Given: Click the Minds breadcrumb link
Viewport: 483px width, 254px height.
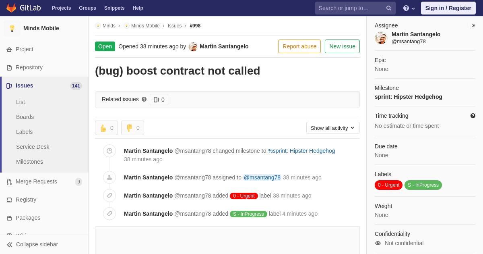Looking at the screenshot, I should pyautogui.click(x=109, y=26).
